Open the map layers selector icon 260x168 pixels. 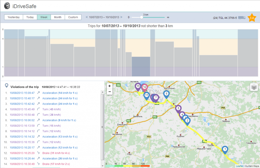254,87
